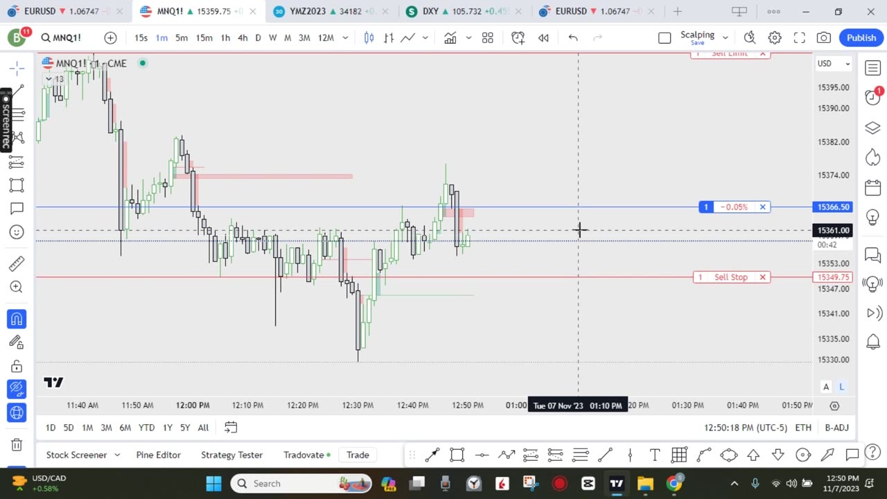Viewport: 887px width, 499px height.
Task: Select the 15s timeframe
Action: click(141, 38)
